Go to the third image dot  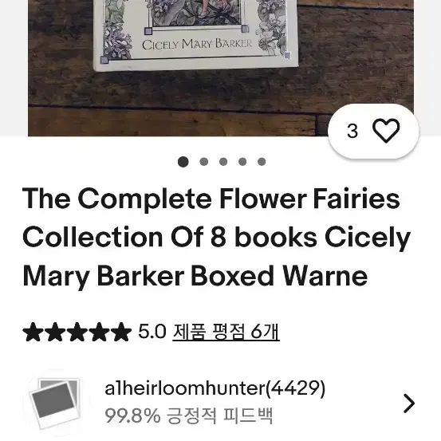pyautogui.click(x=223, y=162)
